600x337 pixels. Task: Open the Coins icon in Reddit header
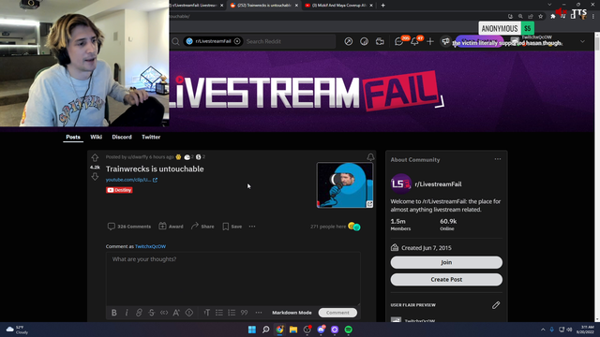pyautogui.click(x=364, y=41)
